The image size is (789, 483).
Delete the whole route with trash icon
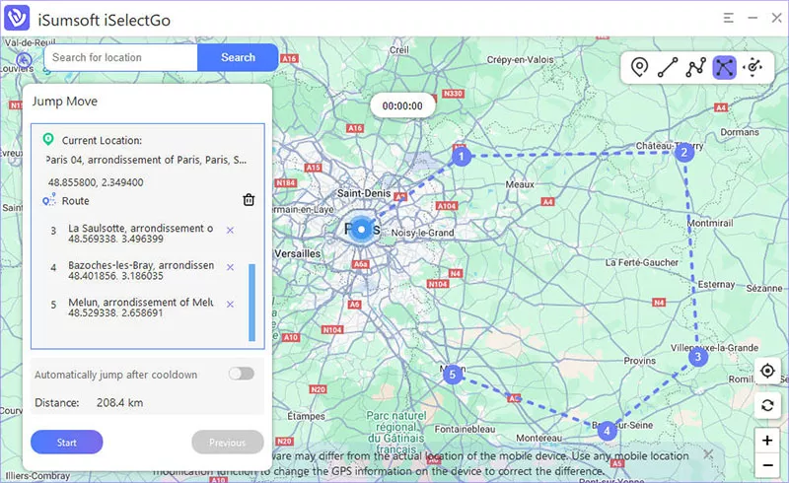pyautogui.click(x=249, y=200)
